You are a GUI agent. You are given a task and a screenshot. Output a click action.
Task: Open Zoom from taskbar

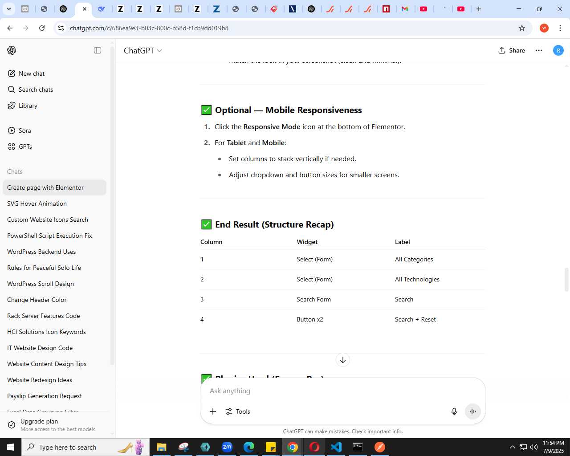pyautogui.click(x=227, y=447)
